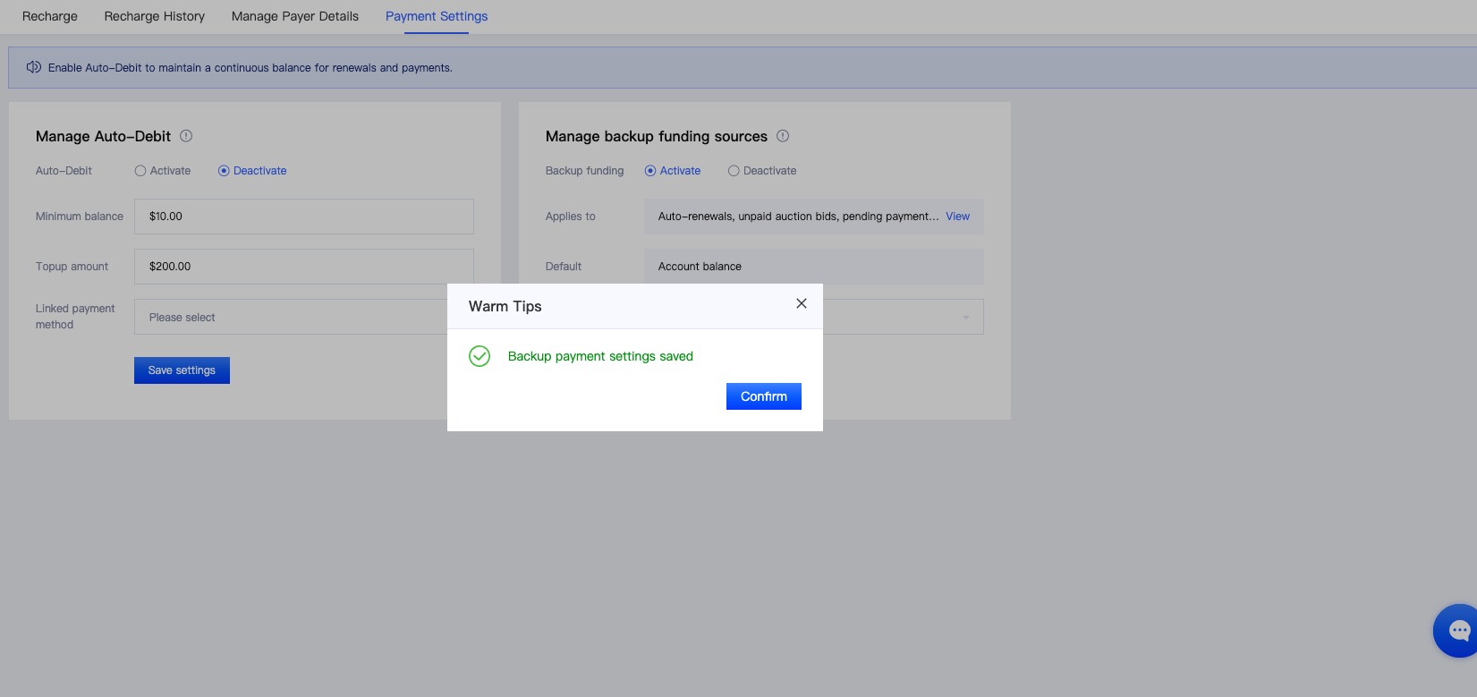The image size is (1477, 697).
Task: Select Deactivate radio for Auto-Debit
Action: pyautogui.click(x=224, y=171)
